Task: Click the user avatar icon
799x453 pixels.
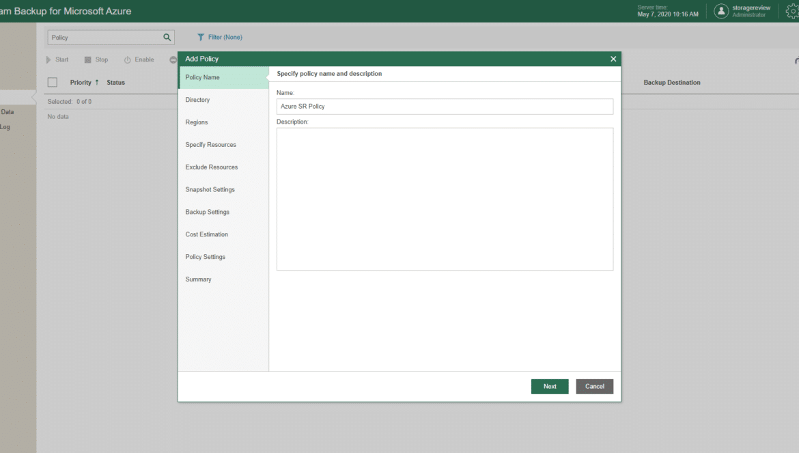Action: pos(721,11)
